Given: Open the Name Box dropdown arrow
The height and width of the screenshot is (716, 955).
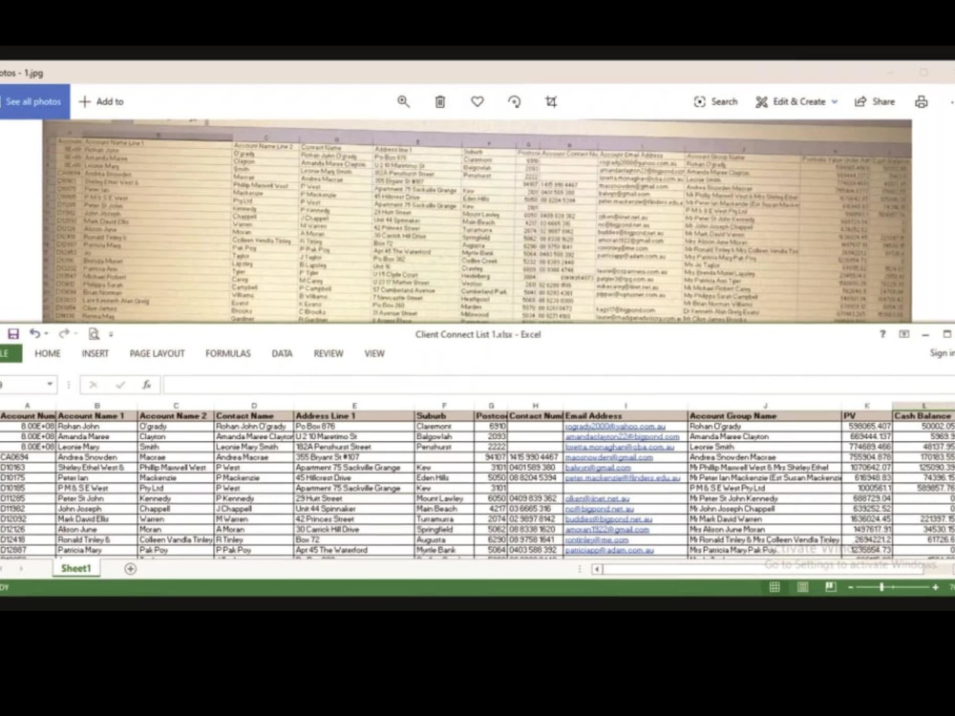Looking at the screenshot, I should [x=50, y=384].
